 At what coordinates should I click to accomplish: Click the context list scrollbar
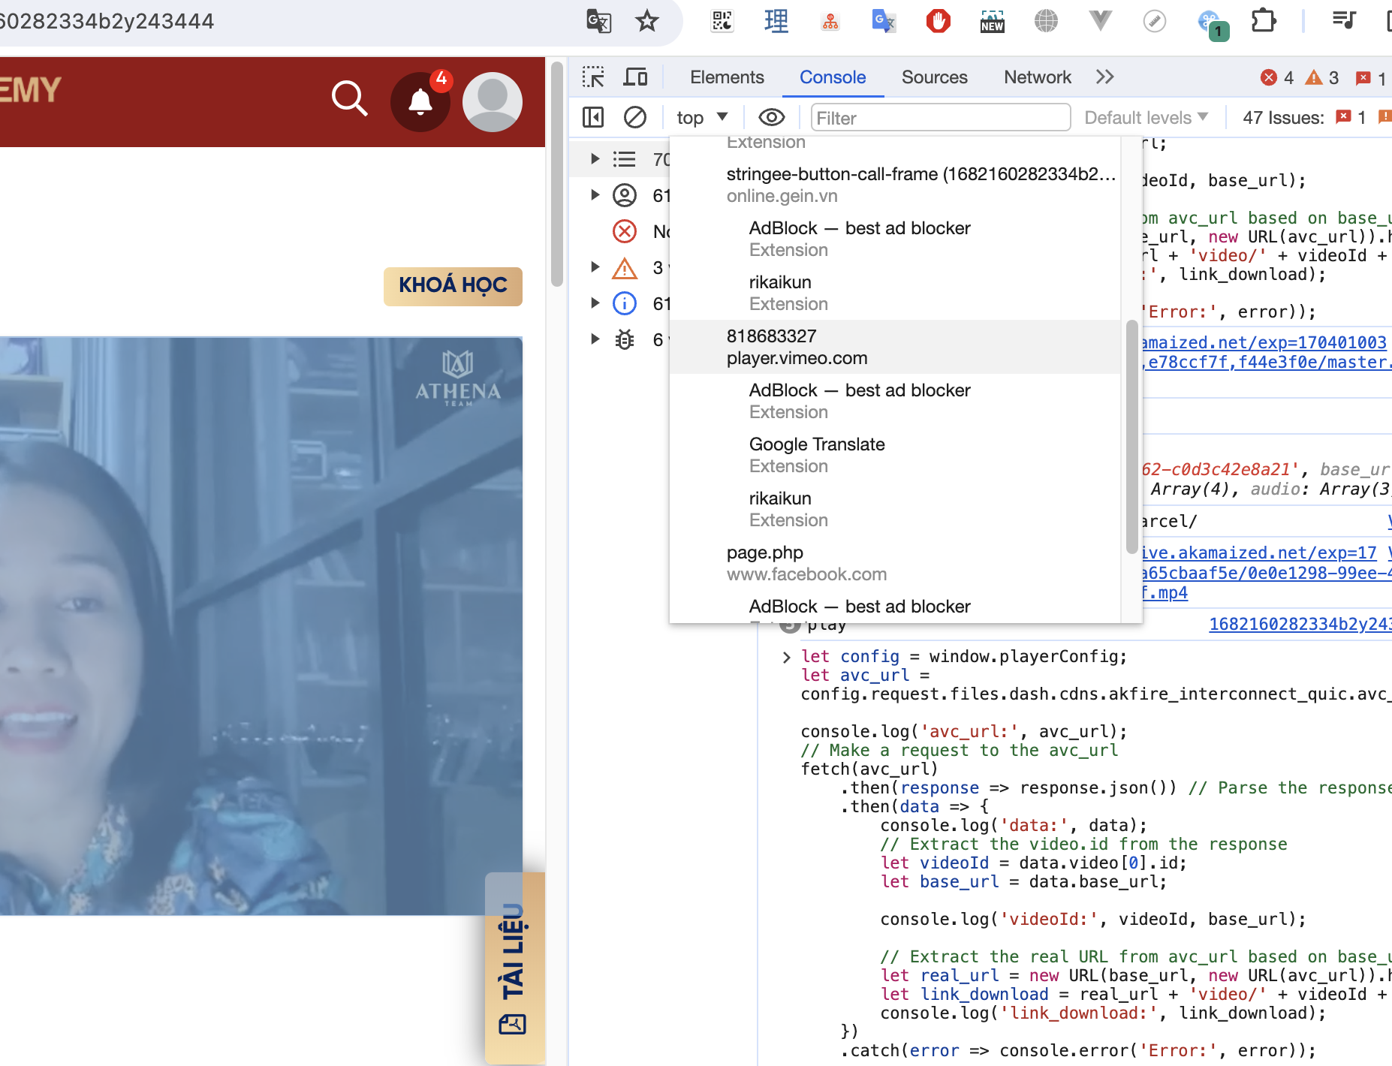(x=1131, y=437)
